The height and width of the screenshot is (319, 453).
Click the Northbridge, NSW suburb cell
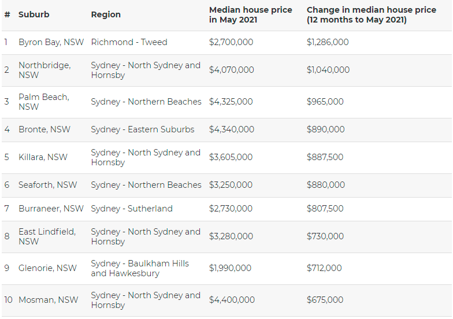(44, 70)
